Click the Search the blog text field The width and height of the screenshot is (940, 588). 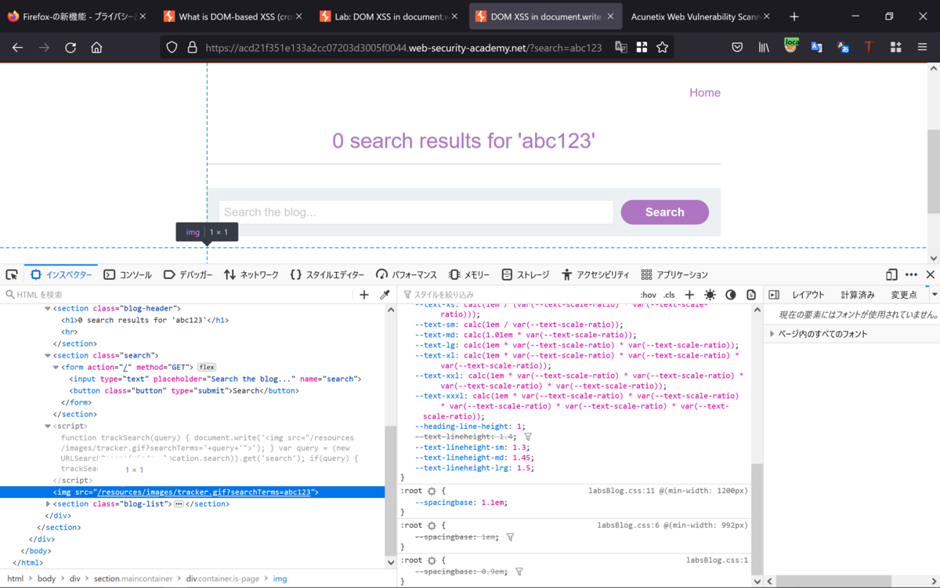click(x=416, y=212)
